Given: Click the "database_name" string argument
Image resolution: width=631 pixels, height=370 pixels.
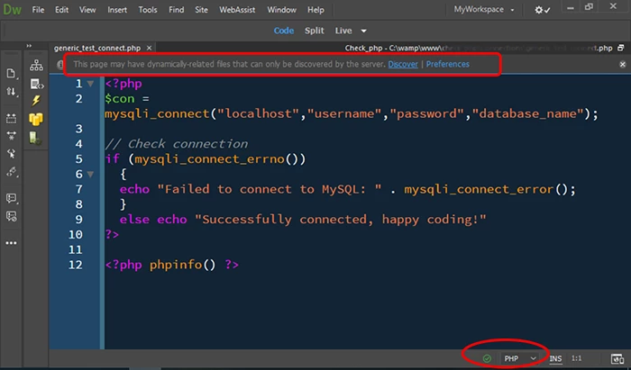Looking at the screenshot, I should pyautogui.click(x=527, y=113).
